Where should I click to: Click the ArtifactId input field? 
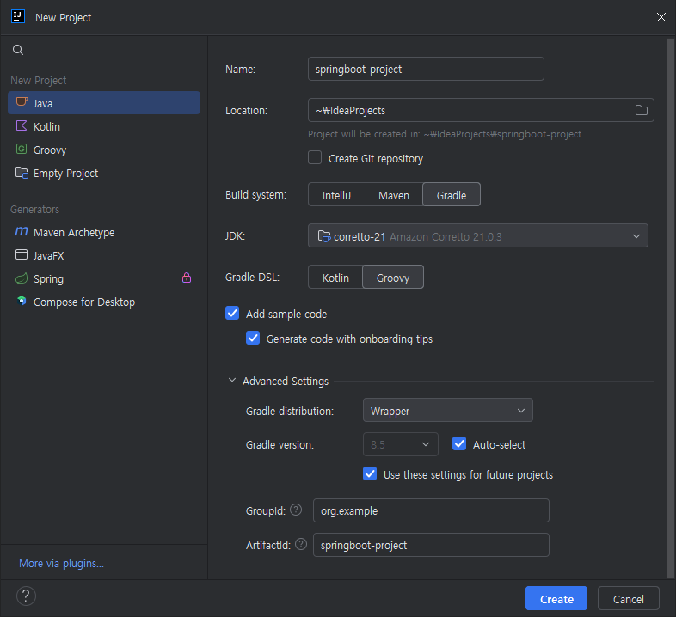[431, 545]
